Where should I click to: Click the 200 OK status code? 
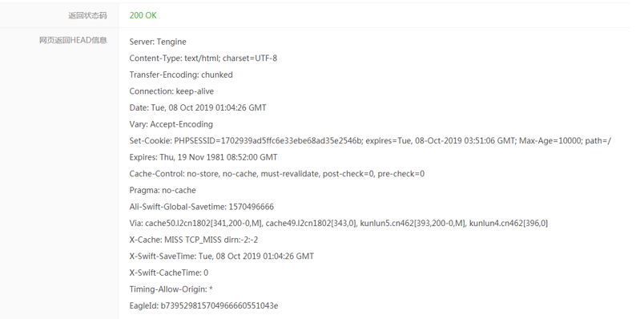(x=143, y=15)
